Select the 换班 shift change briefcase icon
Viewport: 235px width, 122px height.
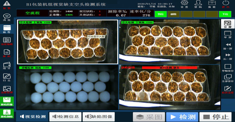pyautogui.click(x=212, y=4)
